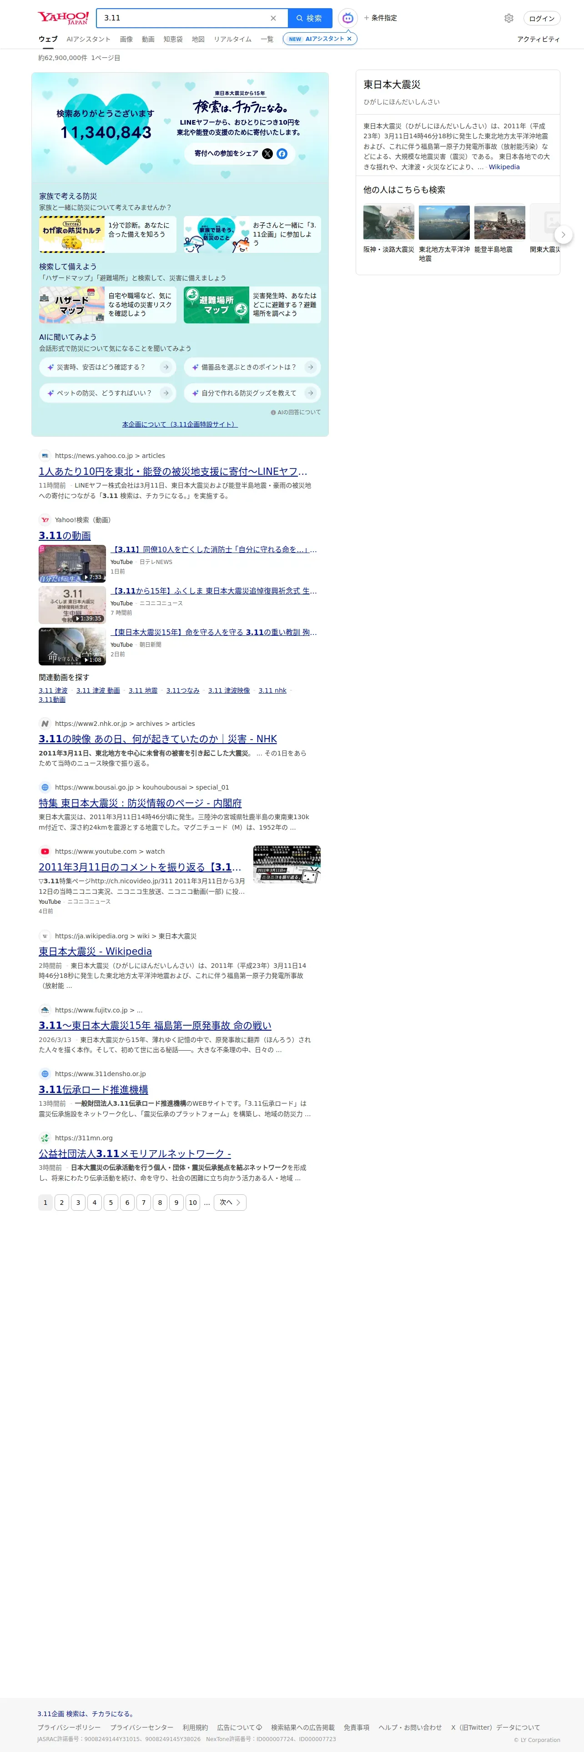This screenshot has height=1752, width=584.
Task: Open 特集 東日本大震災 内閣府 result
Action: (x=140, y=803)
